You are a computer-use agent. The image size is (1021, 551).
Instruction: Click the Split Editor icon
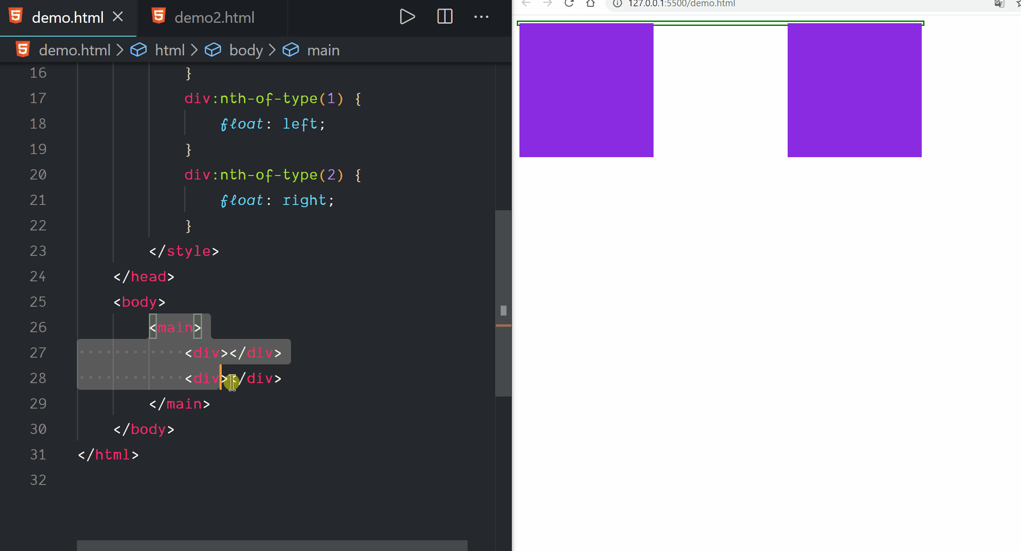tap(444, 17)
